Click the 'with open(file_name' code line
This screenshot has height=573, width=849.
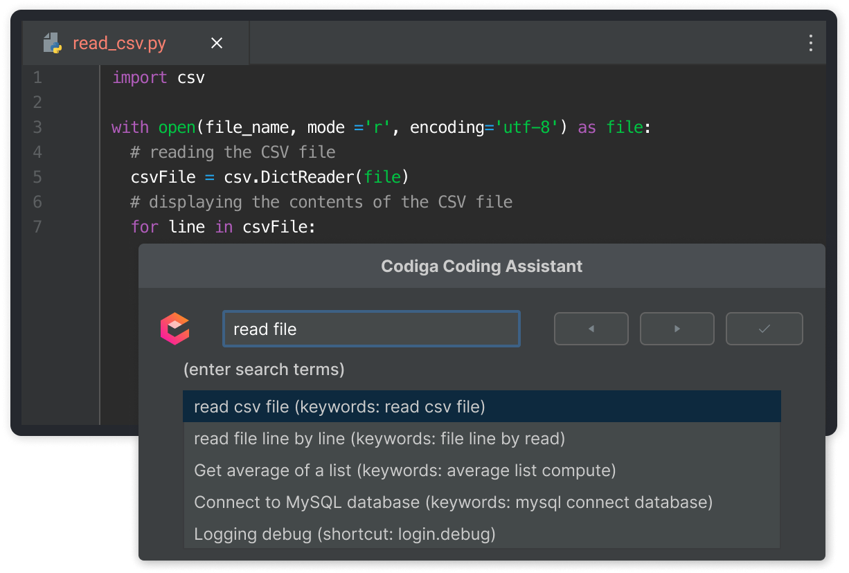tap(382, 127)
